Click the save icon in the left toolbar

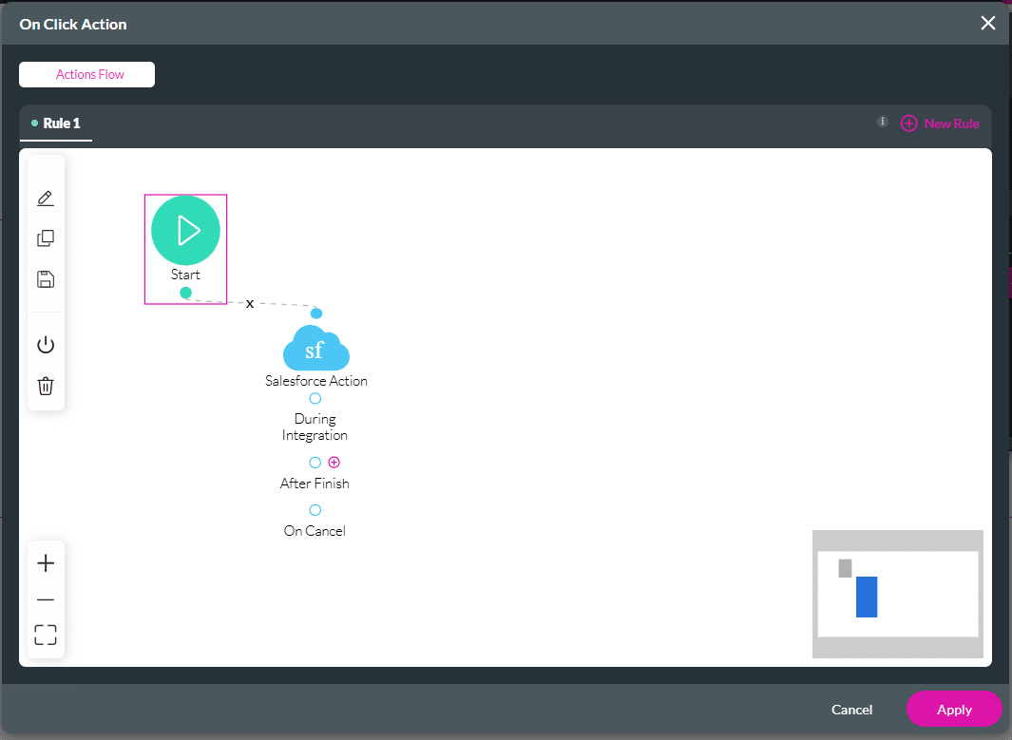pos(46,279)
